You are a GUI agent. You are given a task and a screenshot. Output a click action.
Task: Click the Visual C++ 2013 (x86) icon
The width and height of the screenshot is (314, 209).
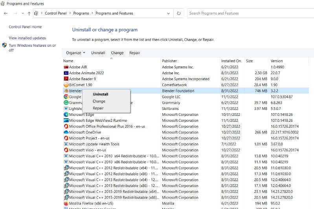(x=66, y=185)
